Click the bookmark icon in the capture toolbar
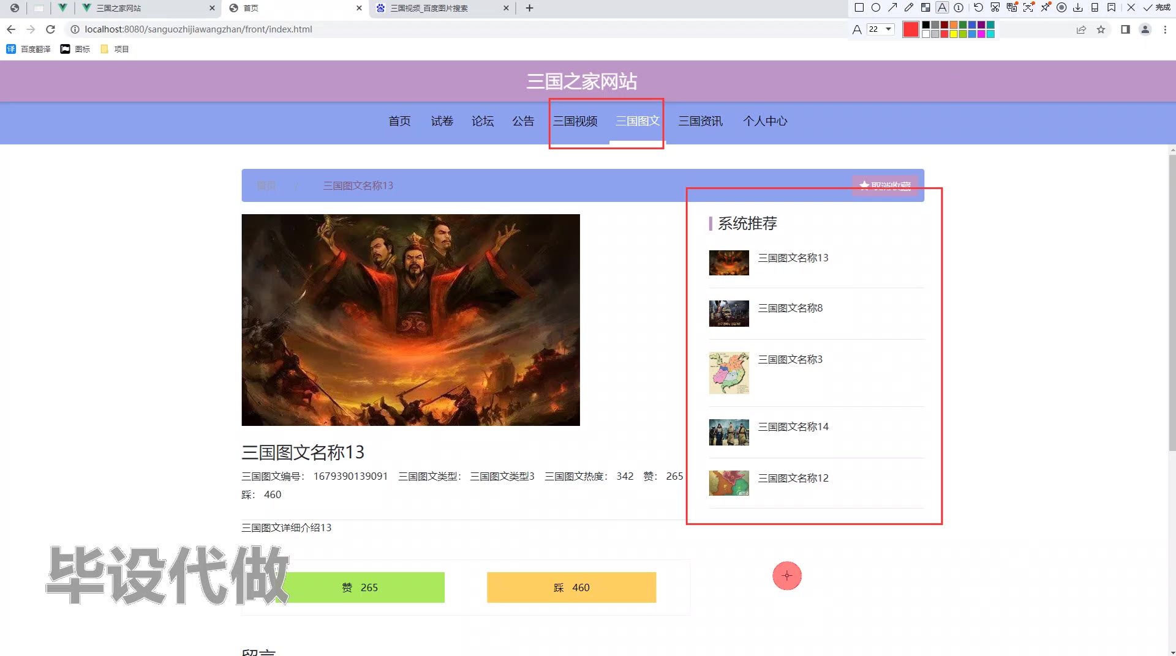 click(x=1111, y=8)
